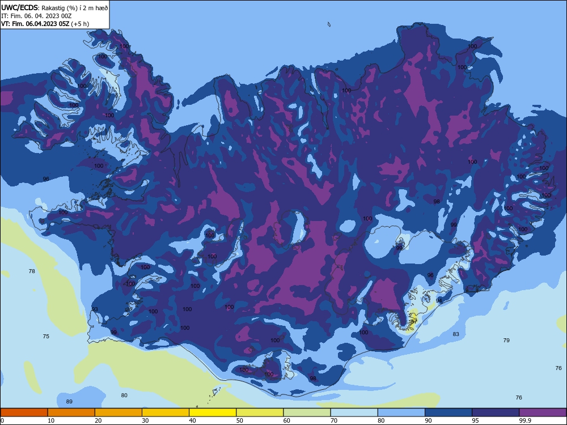Click the map humidity value '94'
The width and height of the screenshot is (567, 425).
coord(439,300)
